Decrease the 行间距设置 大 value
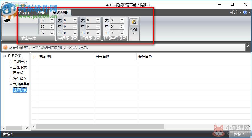 tap(98, 21)
